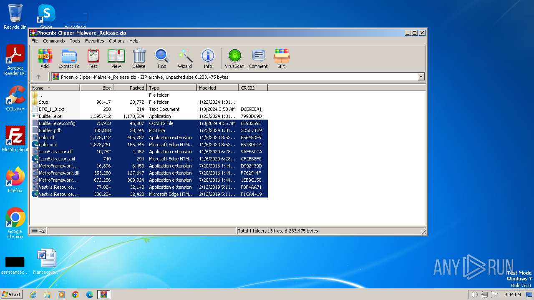Select the parent '..' folder entry
This screenshot has width=534, height=300.
pyautogui.click(x=149, y=95)
